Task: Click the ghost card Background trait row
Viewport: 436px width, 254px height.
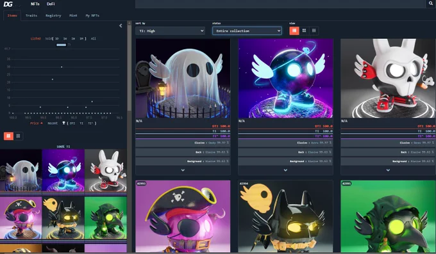Action: pos(183,161)
